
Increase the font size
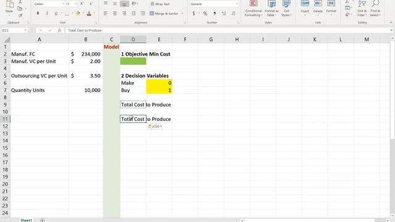82,4
